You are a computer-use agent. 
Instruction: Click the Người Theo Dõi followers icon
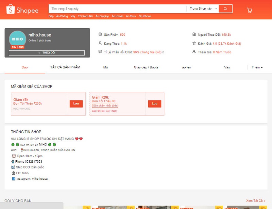(x=194, y=34)
